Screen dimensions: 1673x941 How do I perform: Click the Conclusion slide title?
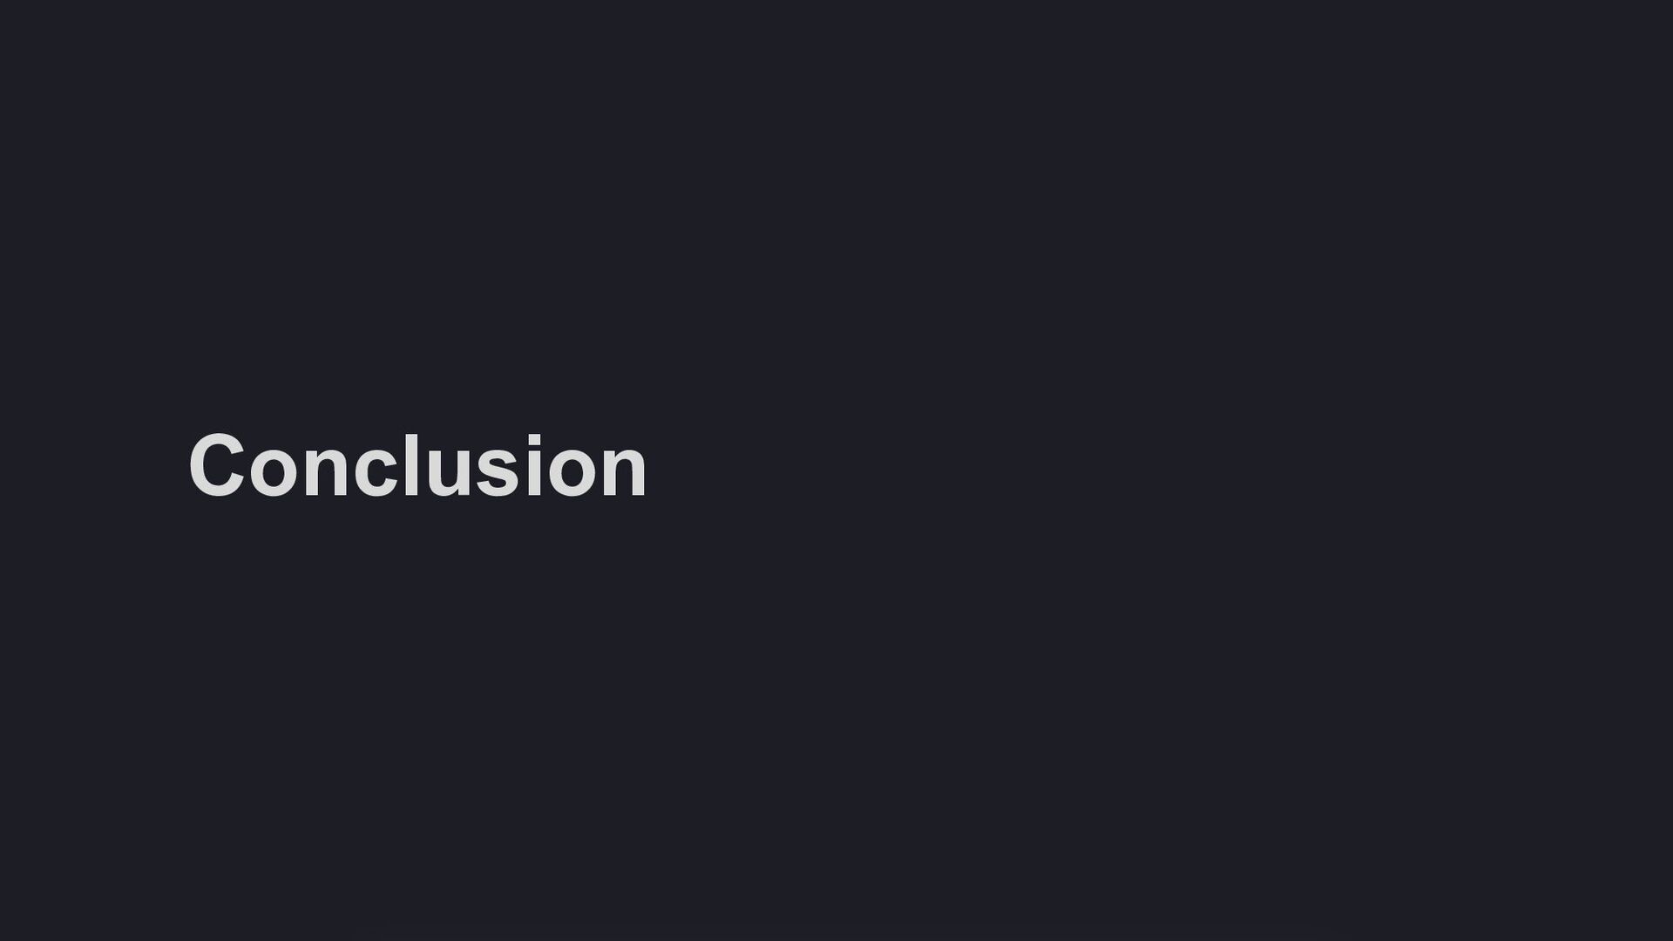coord(417,466)
